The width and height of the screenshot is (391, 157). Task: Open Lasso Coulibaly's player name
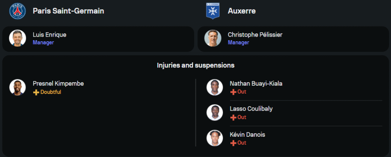click(251, 109)
